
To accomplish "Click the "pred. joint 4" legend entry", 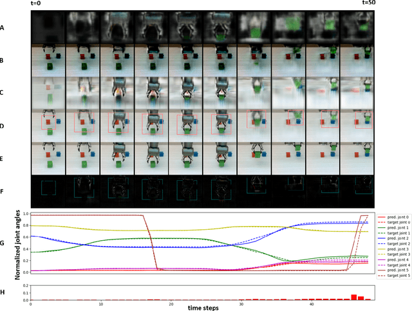I will [393, 259].
